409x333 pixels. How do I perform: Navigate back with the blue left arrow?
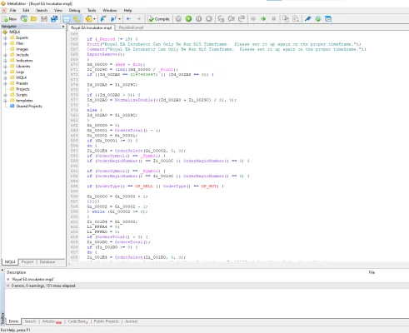[128, 19]
